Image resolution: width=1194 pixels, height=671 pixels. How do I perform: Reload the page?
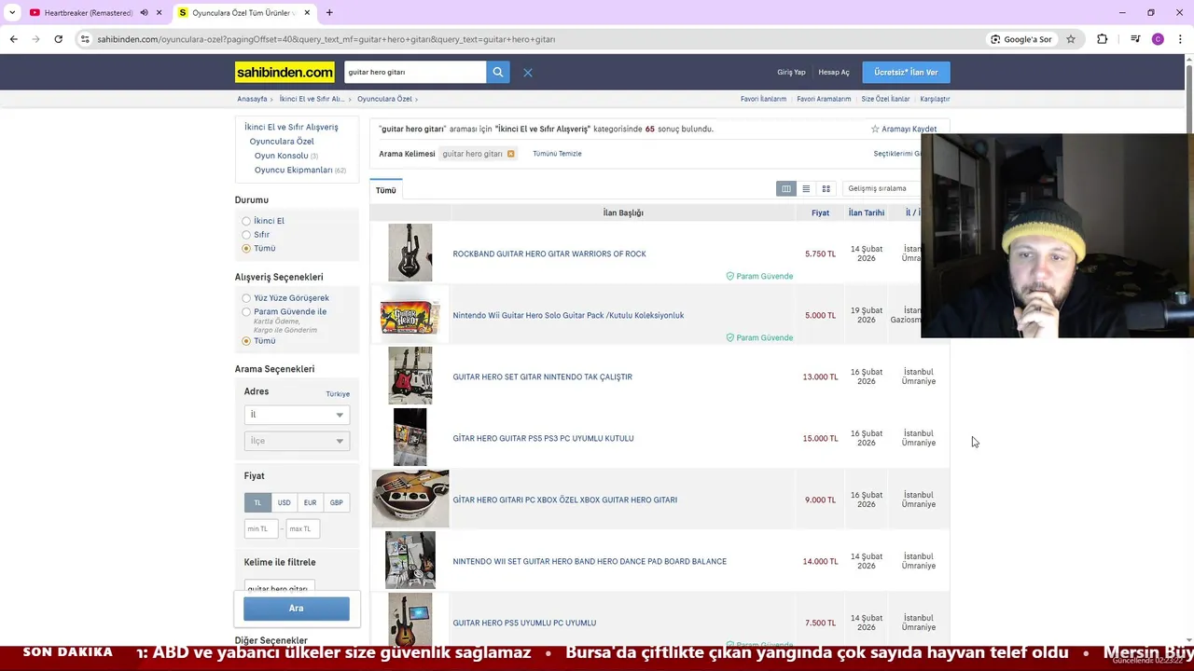58,39
